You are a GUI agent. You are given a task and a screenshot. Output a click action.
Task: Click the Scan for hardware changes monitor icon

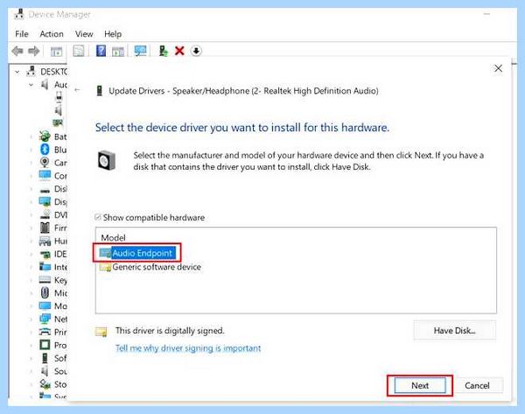(x=140, y=51)
